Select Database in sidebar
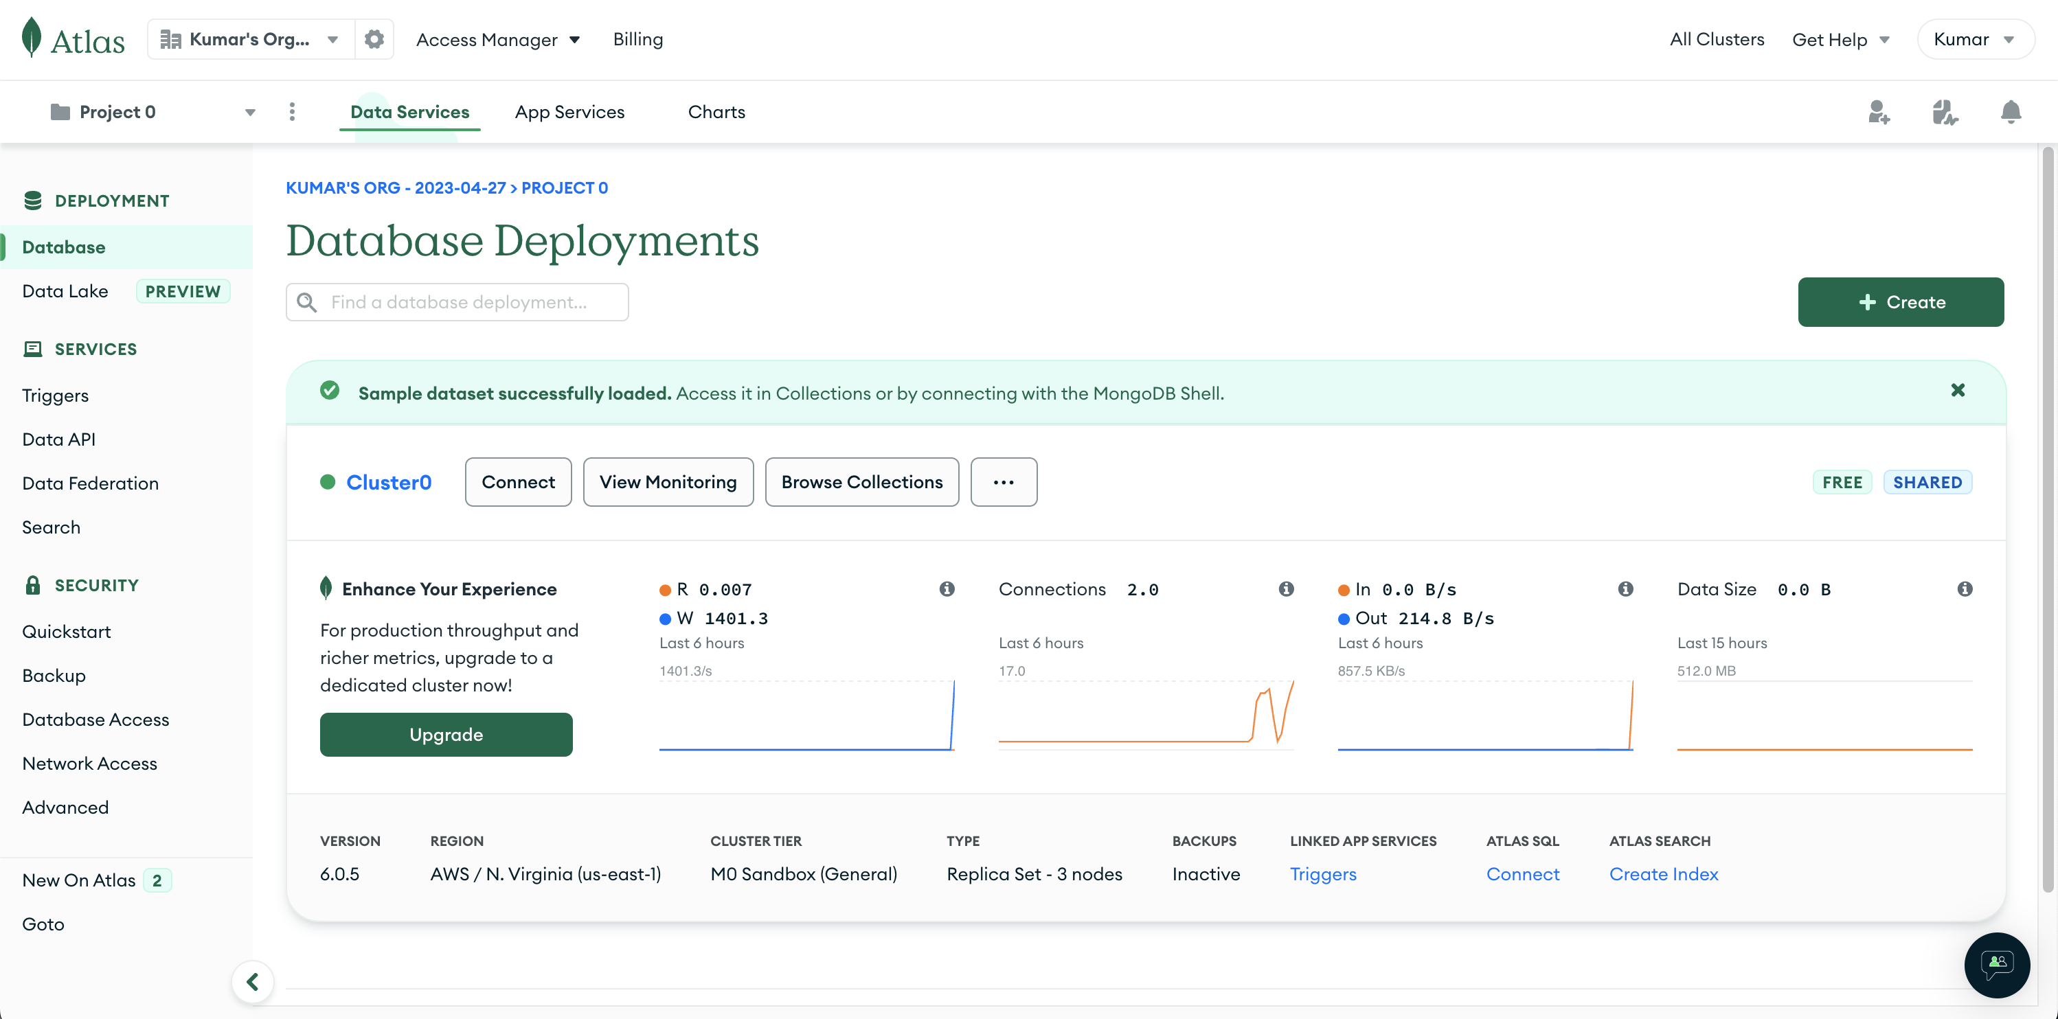 tap(126, 247)
